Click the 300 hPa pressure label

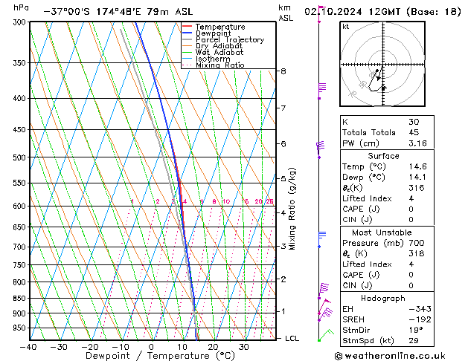click(x=19, y=22)
